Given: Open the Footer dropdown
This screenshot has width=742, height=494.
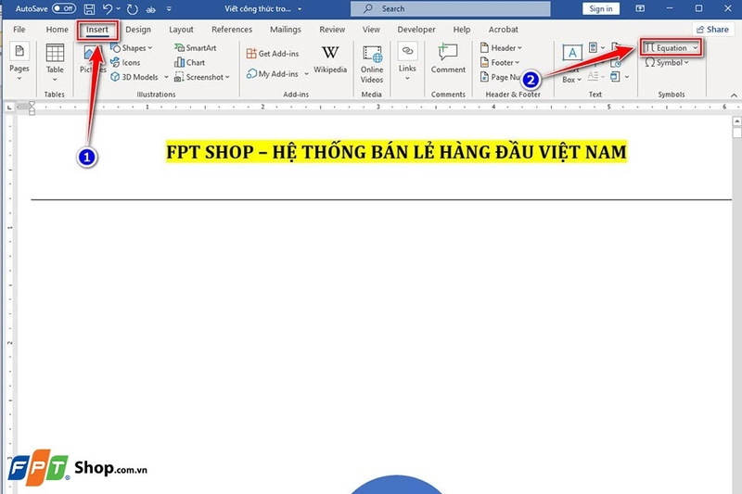Looking at the screenshot, I should click(500, 62).
